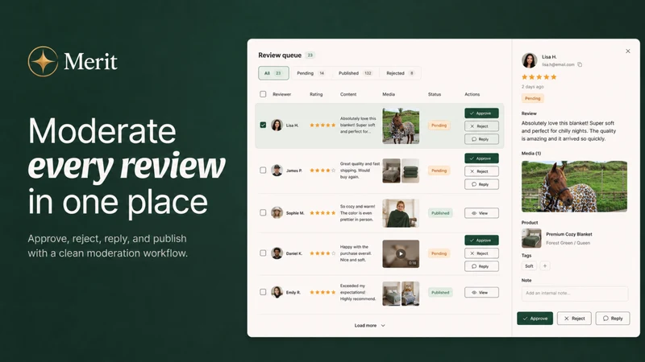This screenshot has width=645, height=362.
Task: Click Reply in the detail panel footer
Action: click(613, 319)
